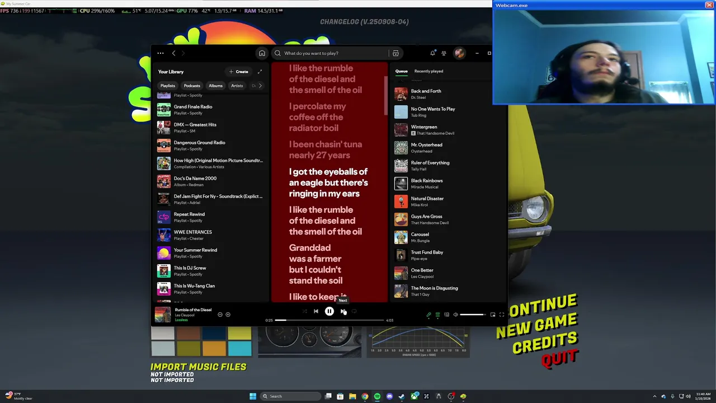Jump to lyric 'I been chasin' tuna'
This screenshot has height=403, width=716.
[326, 150]
